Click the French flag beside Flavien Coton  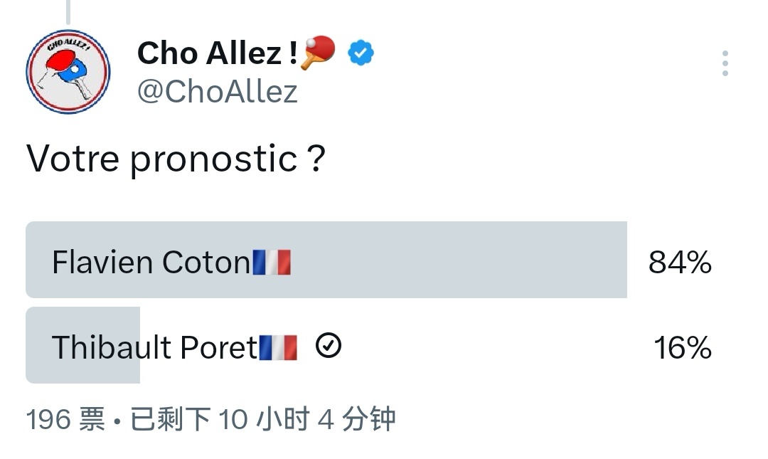(272, 263)
